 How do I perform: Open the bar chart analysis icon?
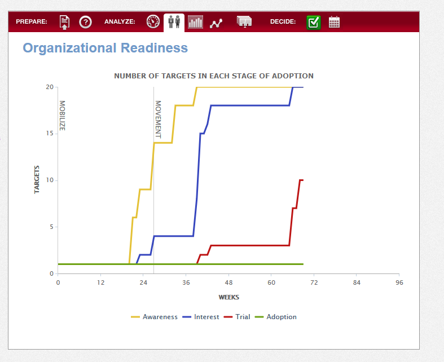pos(195,22)
